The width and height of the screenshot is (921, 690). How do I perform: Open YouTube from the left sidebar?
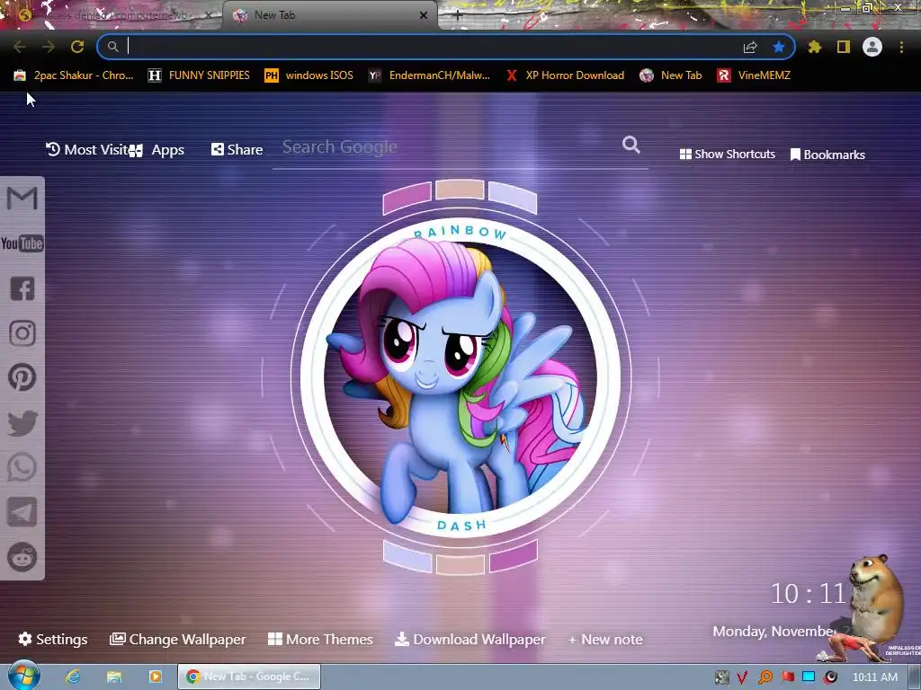coord(22,243)
